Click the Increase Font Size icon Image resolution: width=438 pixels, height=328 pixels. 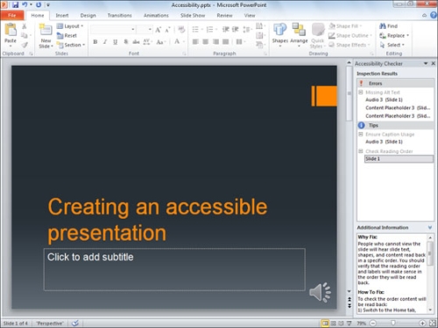pos(158,30)
